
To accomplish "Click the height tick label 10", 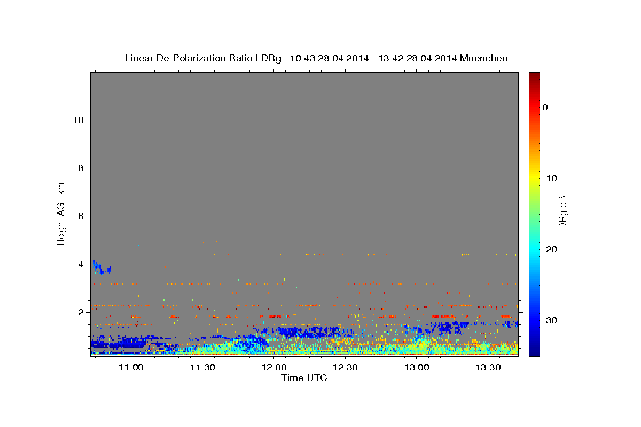I will 77,120.
